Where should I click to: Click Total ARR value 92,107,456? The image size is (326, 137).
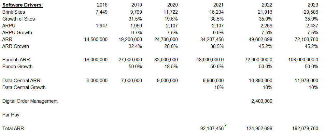point(212,129)
